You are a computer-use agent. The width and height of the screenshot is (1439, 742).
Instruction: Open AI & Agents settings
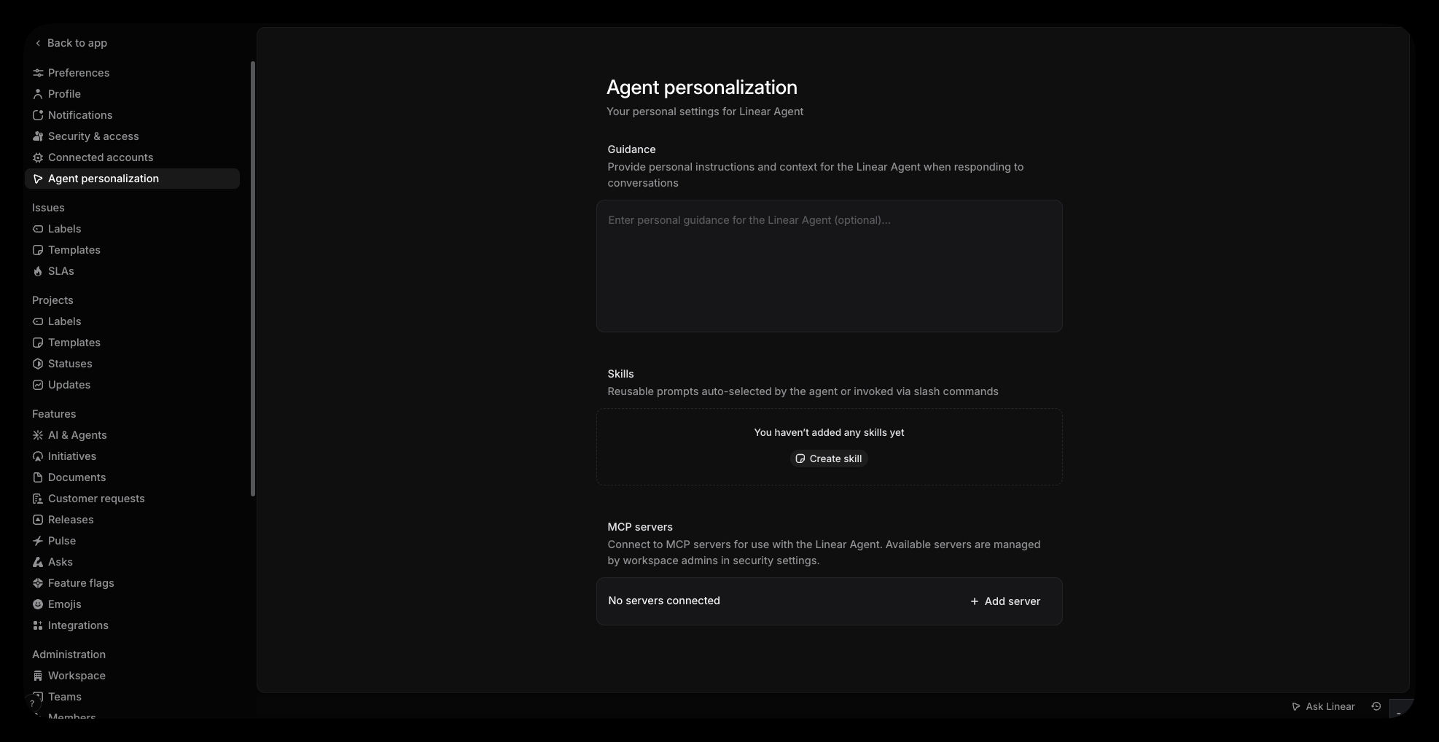[39, 435]
